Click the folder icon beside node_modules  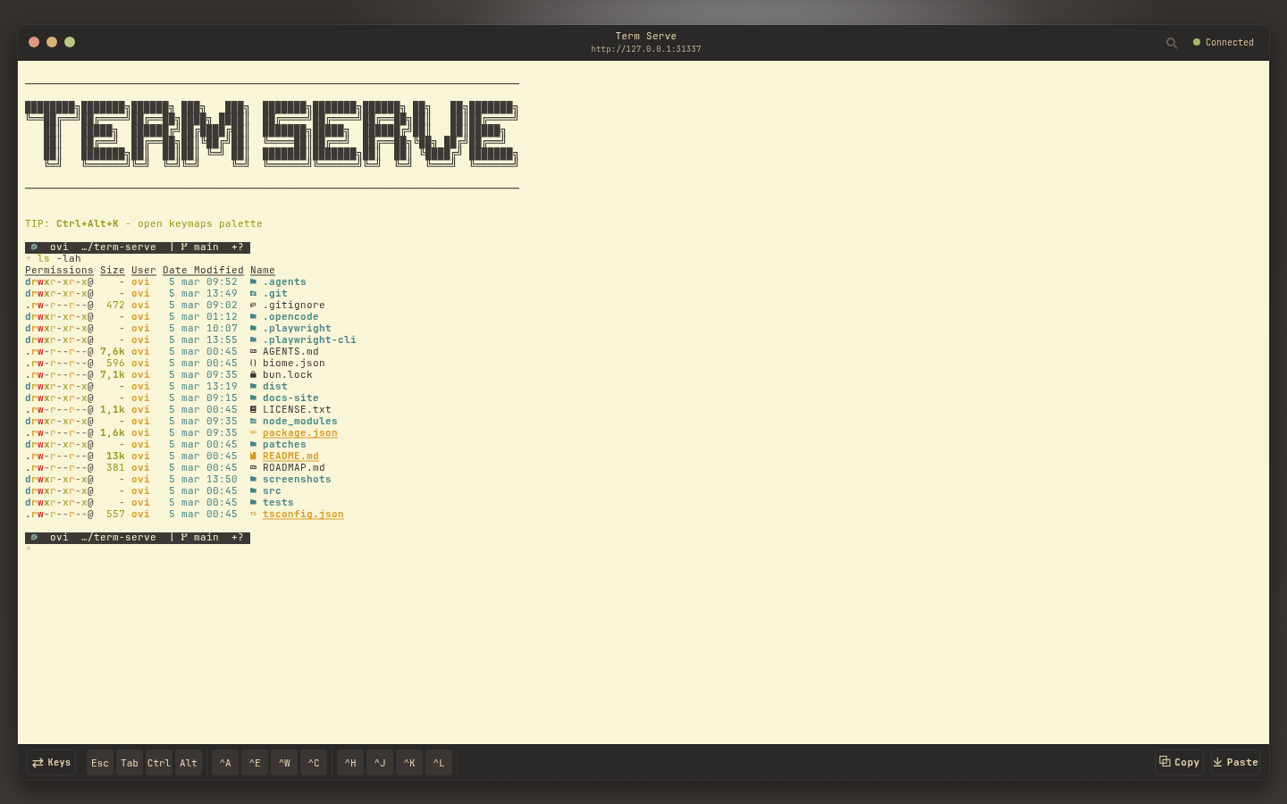[254, 421]
